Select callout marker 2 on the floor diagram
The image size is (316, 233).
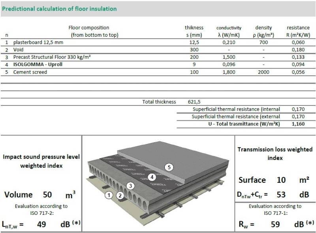119,195
